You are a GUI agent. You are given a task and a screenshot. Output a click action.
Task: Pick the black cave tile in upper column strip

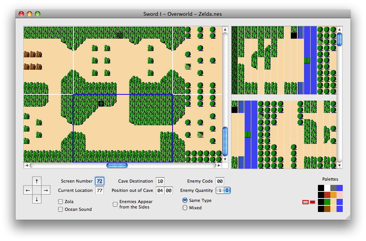294,35
